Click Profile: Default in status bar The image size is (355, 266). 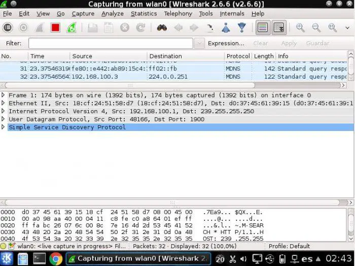[x=289, y=246]
